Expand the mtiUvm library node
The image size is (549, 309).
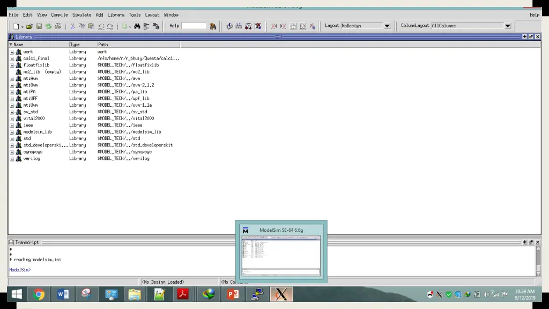pos(12,105)
